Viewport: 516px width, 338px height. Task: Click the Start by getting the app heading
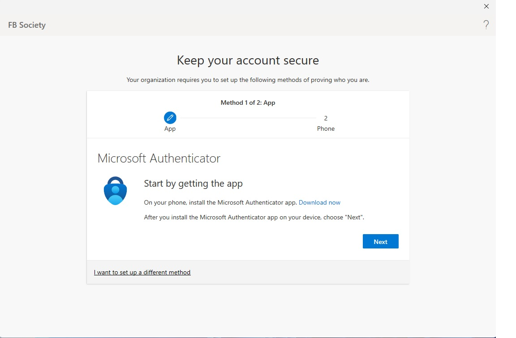coord(193,184)
